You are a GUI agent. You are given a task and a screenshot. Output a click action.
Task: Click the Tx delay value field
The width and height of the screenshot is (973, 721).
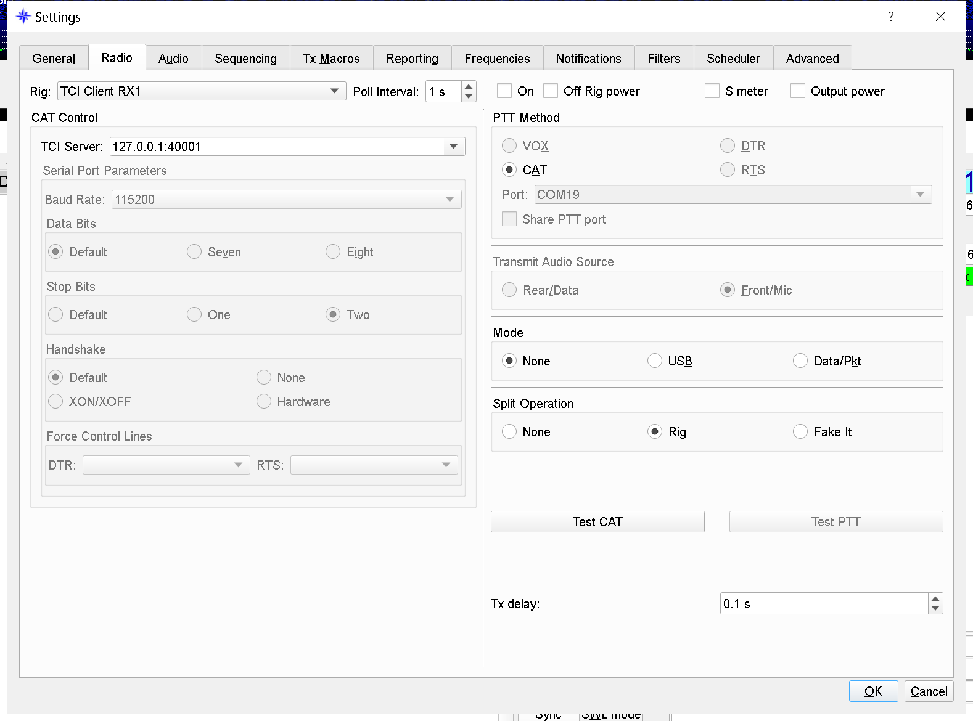[x=823, y=604]
